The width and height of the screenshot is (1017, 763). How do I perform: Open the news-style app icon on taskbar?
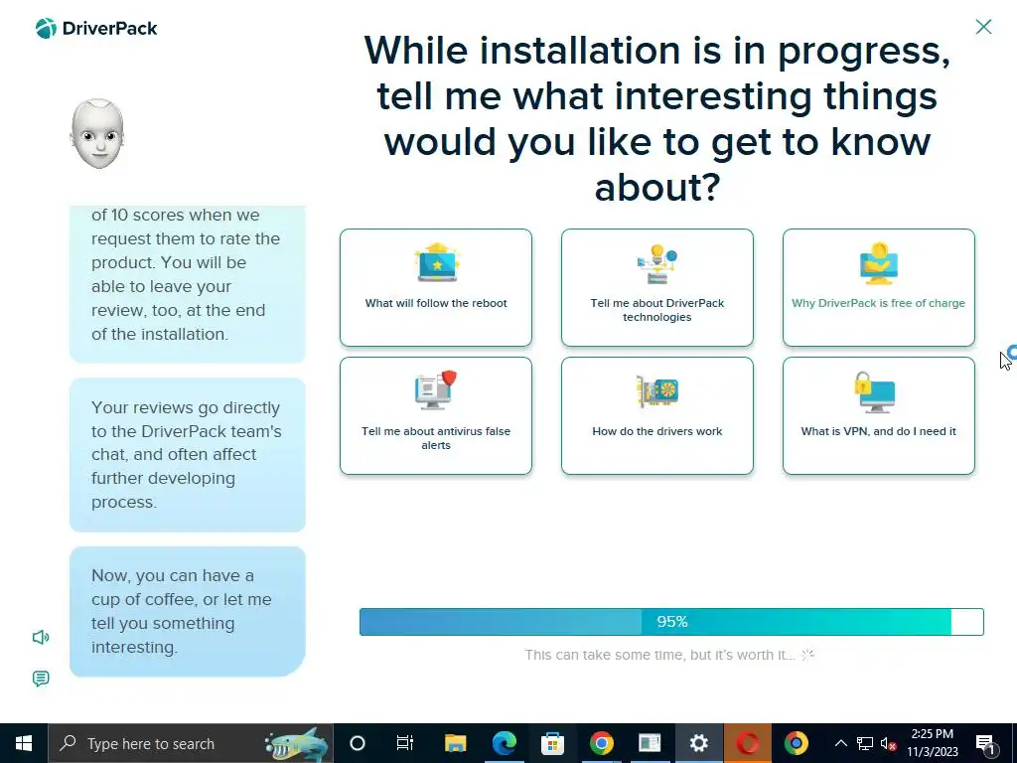[x=650, y=743]
